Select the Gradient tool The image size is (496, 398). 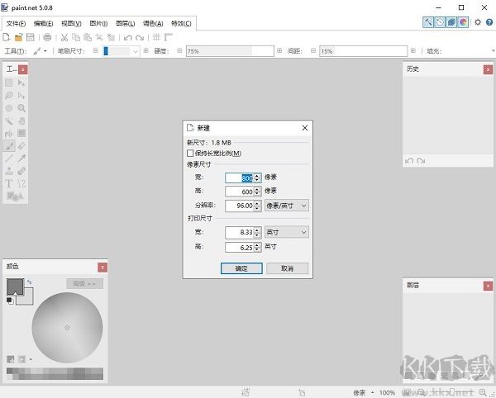21,133
